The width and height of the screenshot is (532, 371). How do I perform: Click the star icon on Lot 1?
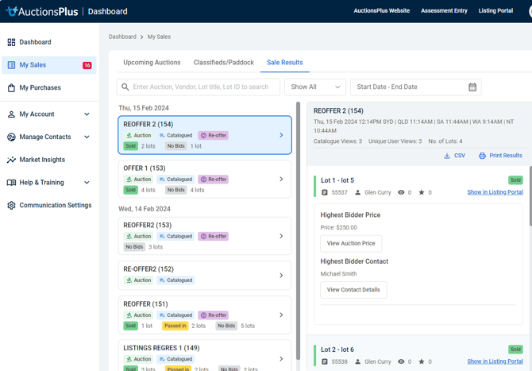tap(422, 192)
